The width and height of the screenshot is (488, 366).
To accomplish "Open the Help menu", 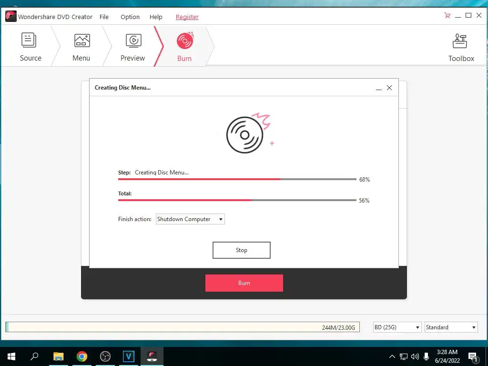I will click(x=156, y=17).
